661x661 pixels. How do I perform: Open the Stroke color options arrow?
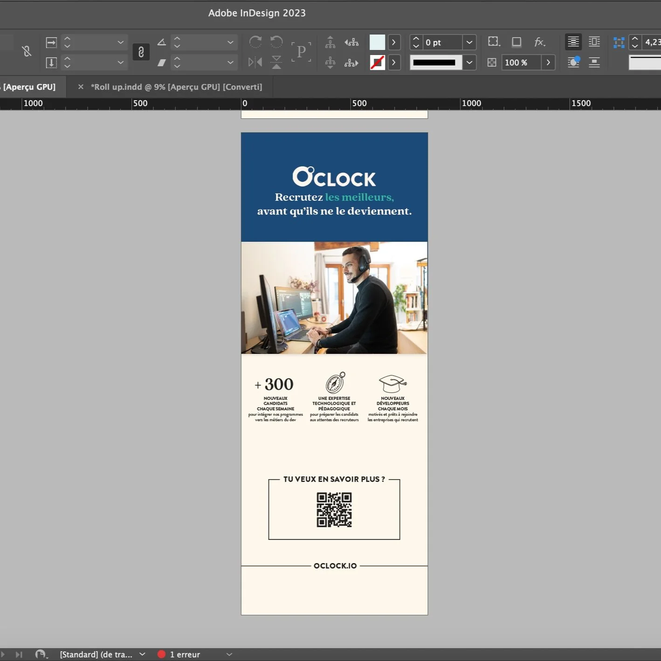(x=394, y=62)
